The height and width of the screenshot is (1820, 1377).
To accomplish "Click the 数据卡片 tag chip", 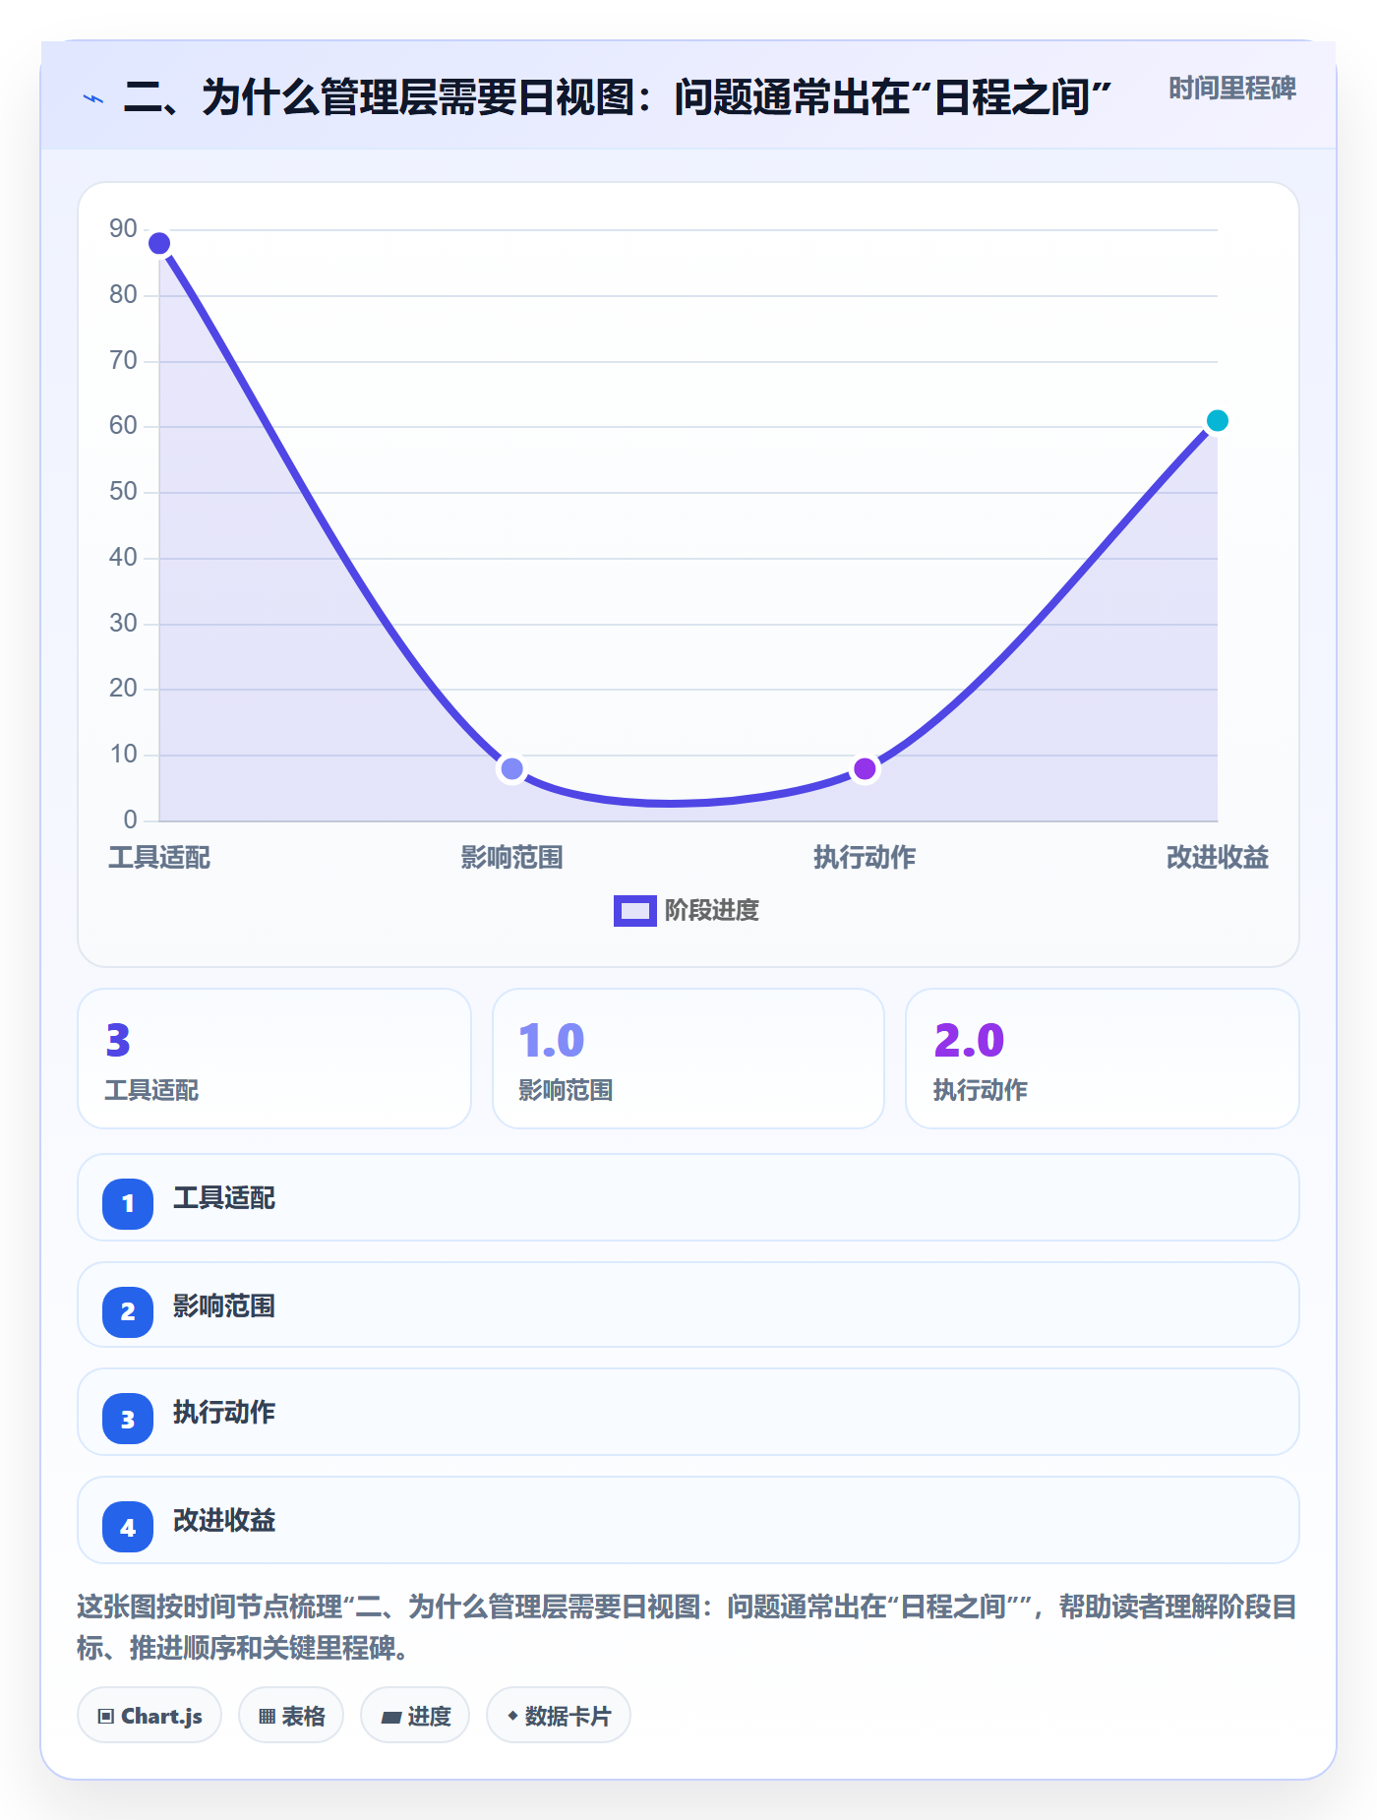I will (x=559, y=1716).
